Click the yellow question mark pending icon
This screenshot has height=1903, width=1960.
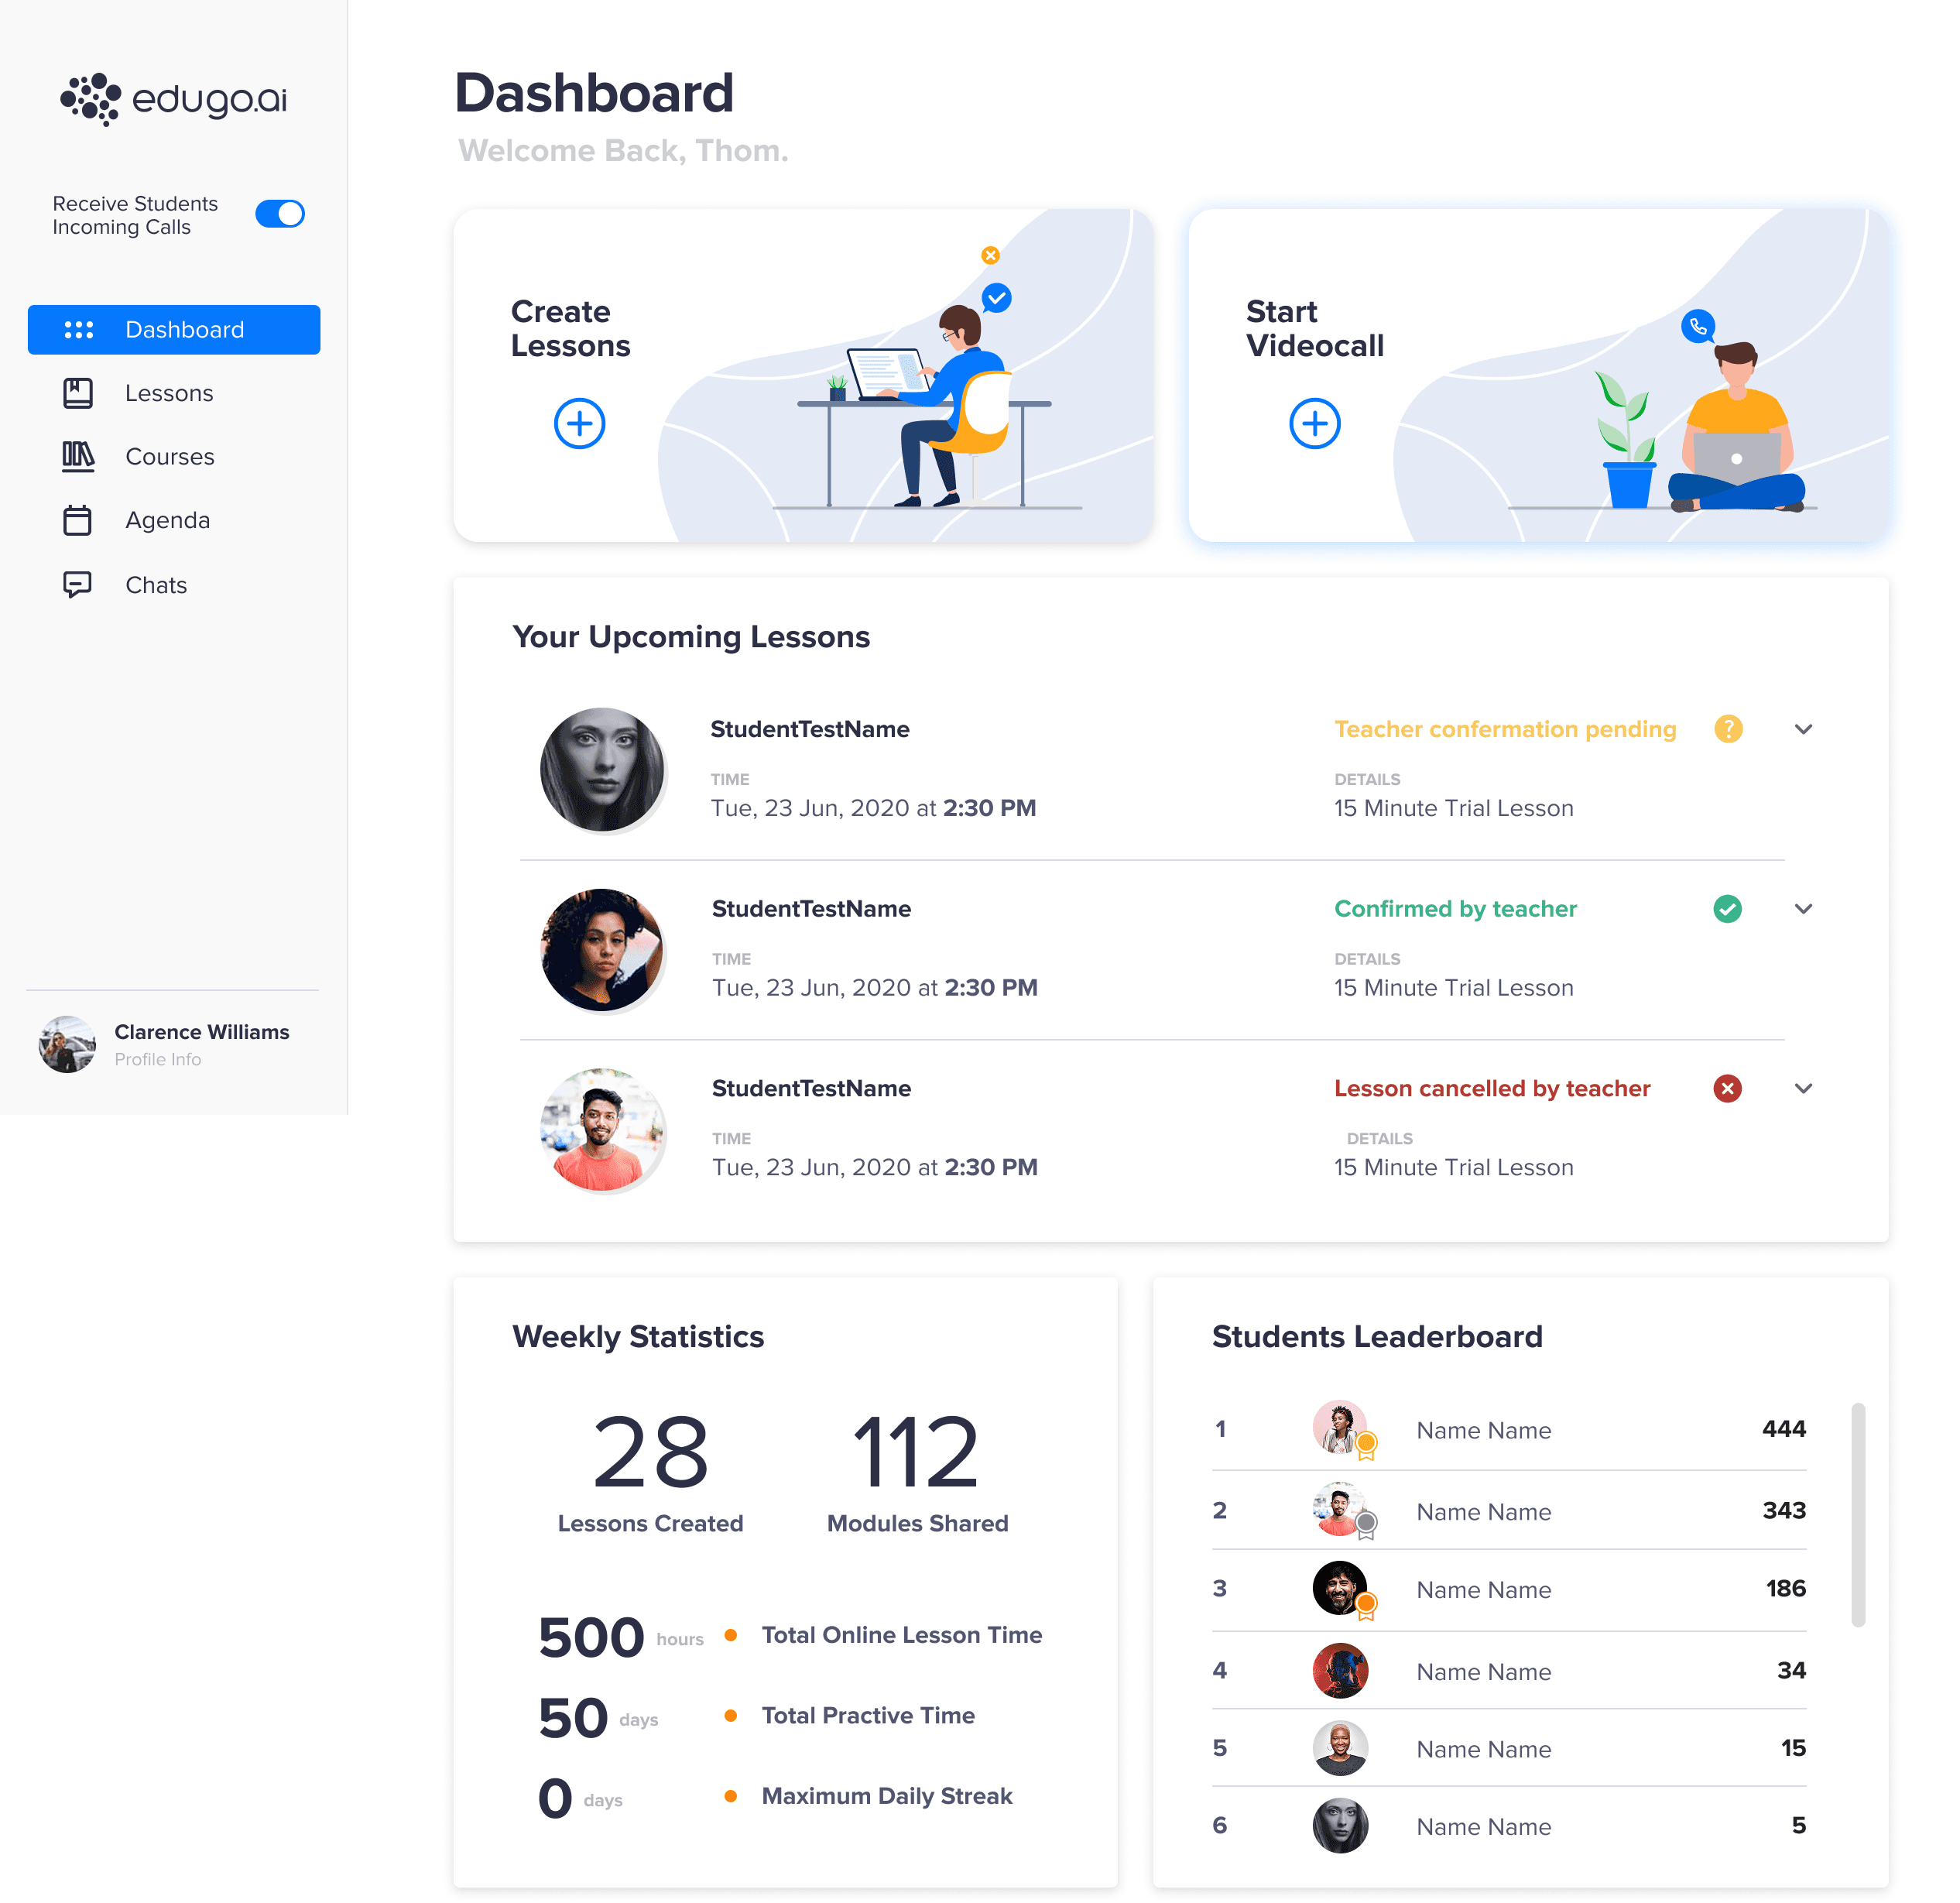pyautogui.click(x=1727, y=729)
